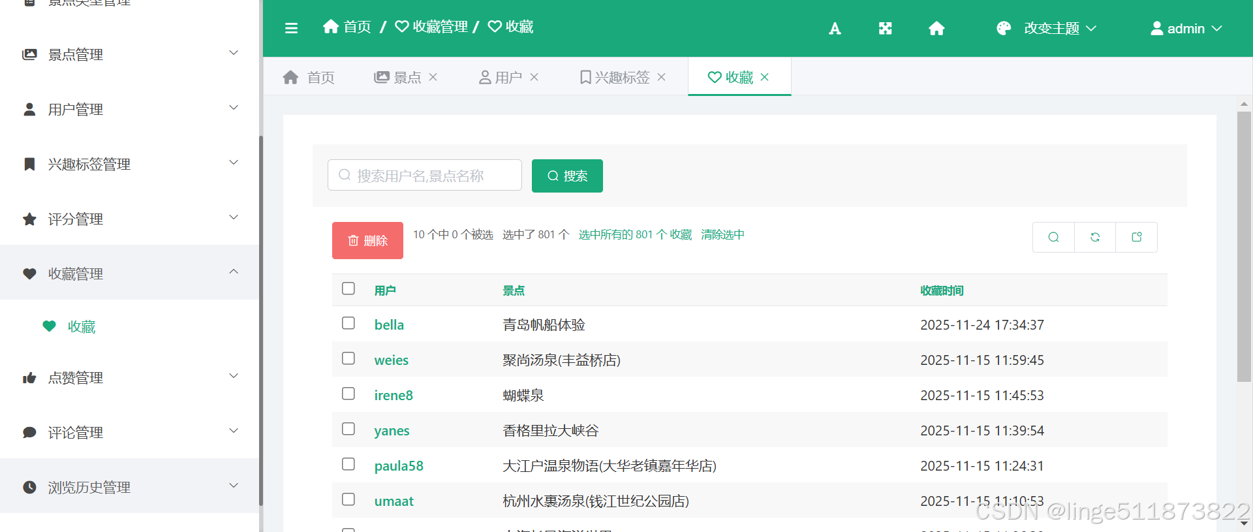
Task: Click the picture icon beside 景点管理
Action: point(29,55)
